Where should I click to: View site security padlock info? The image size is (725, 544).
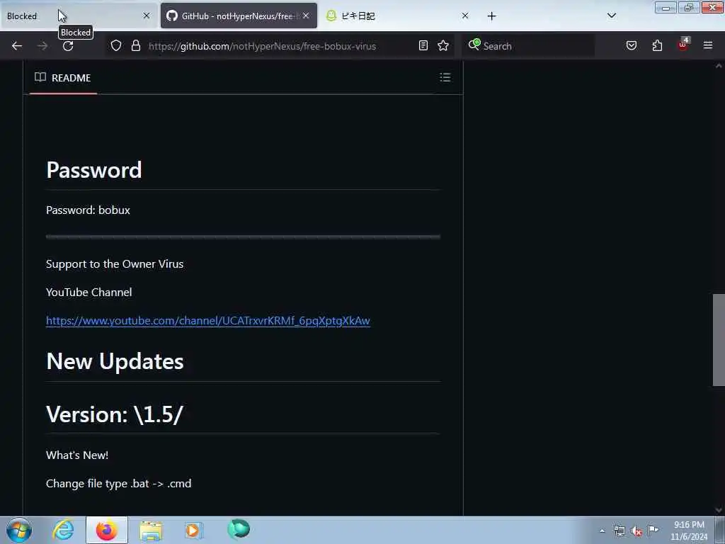coord(135,46)
